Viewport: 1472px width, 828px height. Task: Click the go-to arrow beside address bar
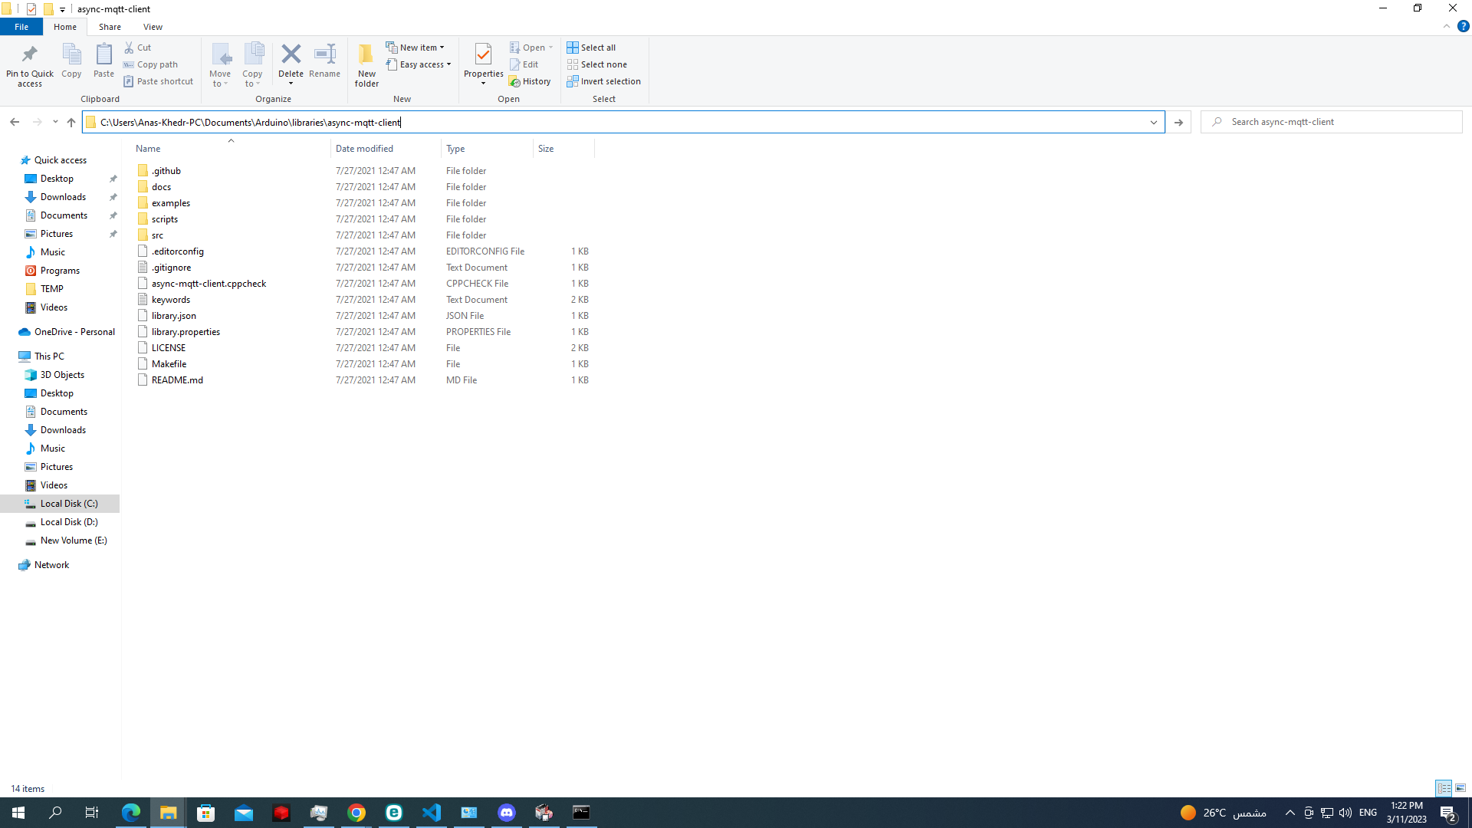[1178, 122]
